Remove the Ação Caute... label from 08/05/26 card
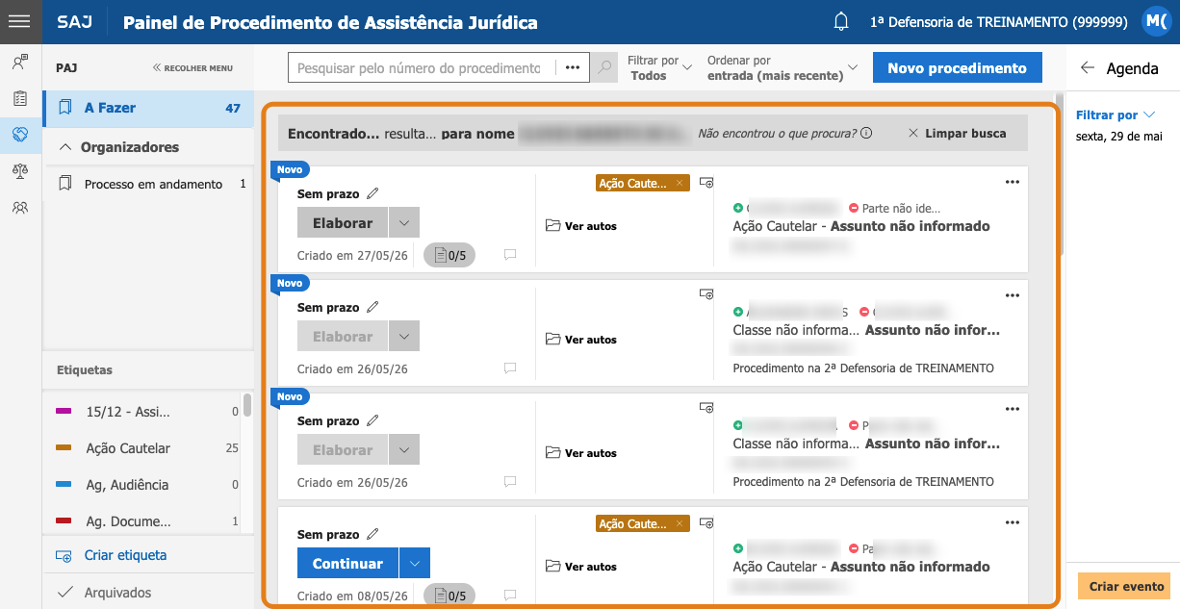The height and width of the screenshot is (609, 1180). pos(680,523)
